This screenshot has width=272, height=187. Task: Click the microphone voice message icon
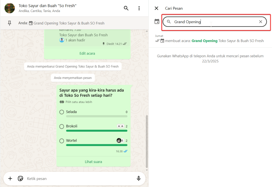(x=138, y=178)
